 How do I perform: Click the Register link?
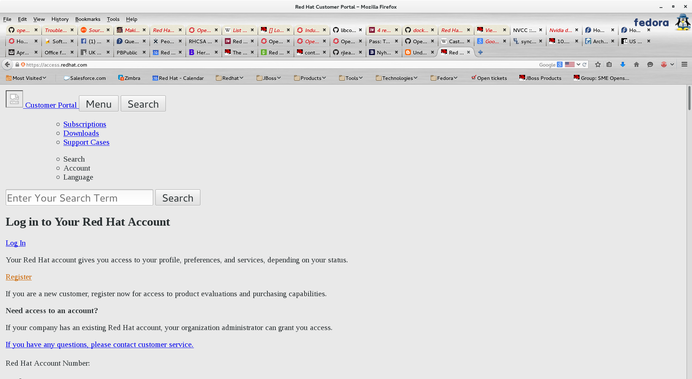(19, 277)
